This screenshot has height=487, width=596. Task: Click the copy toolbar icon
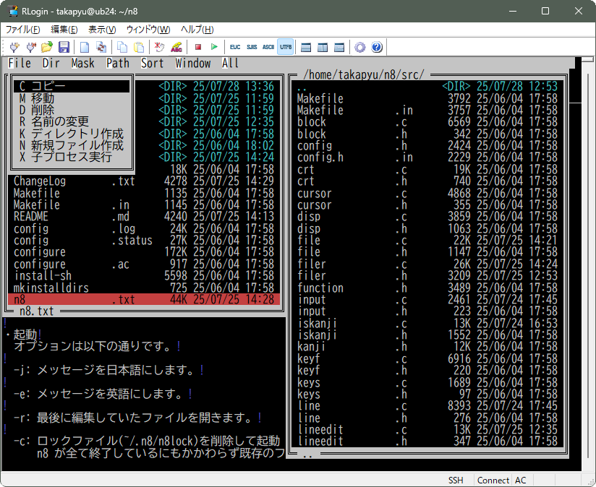122,47
